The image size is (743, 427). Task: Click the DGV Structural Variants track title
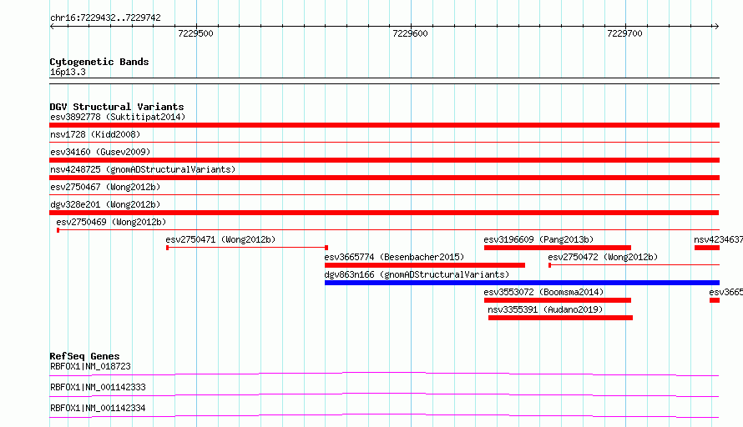pos(117,107)
